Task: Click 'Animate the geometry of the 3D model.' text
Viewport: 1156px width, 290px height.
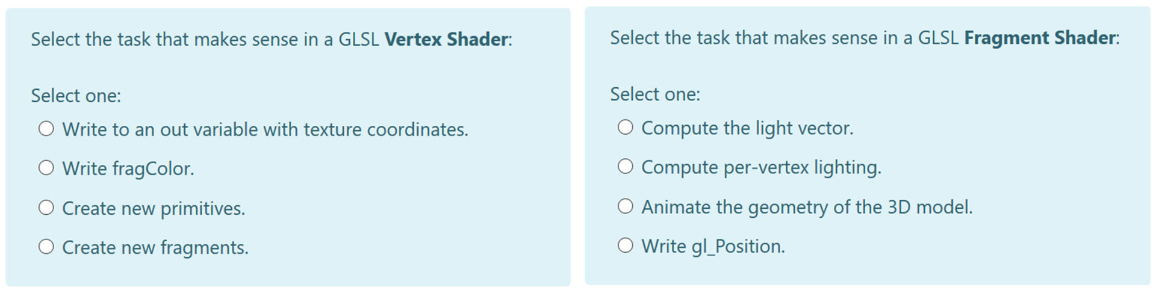Action: coord(807,208)
